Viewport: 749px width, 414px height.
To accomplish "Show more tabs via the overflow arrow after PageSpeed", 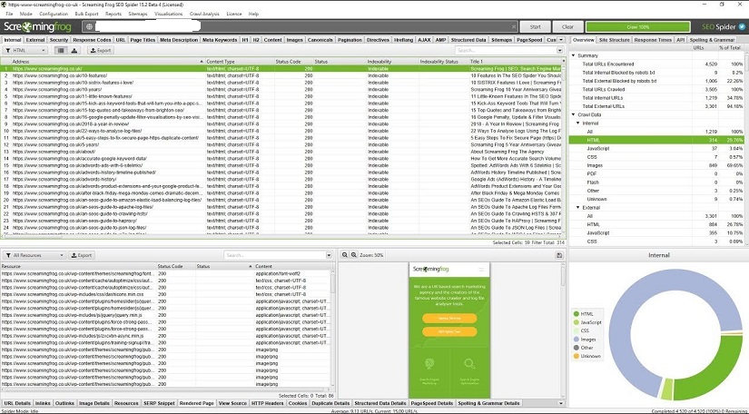I will pos(561,40).
